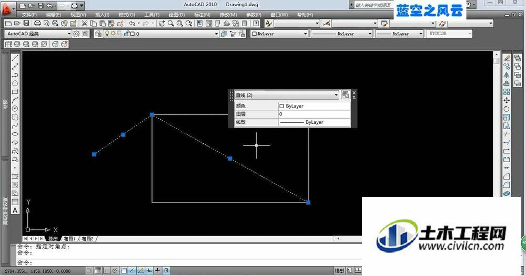
Task: Select the Construction Line tool
Action: click(x=15, y=67)
